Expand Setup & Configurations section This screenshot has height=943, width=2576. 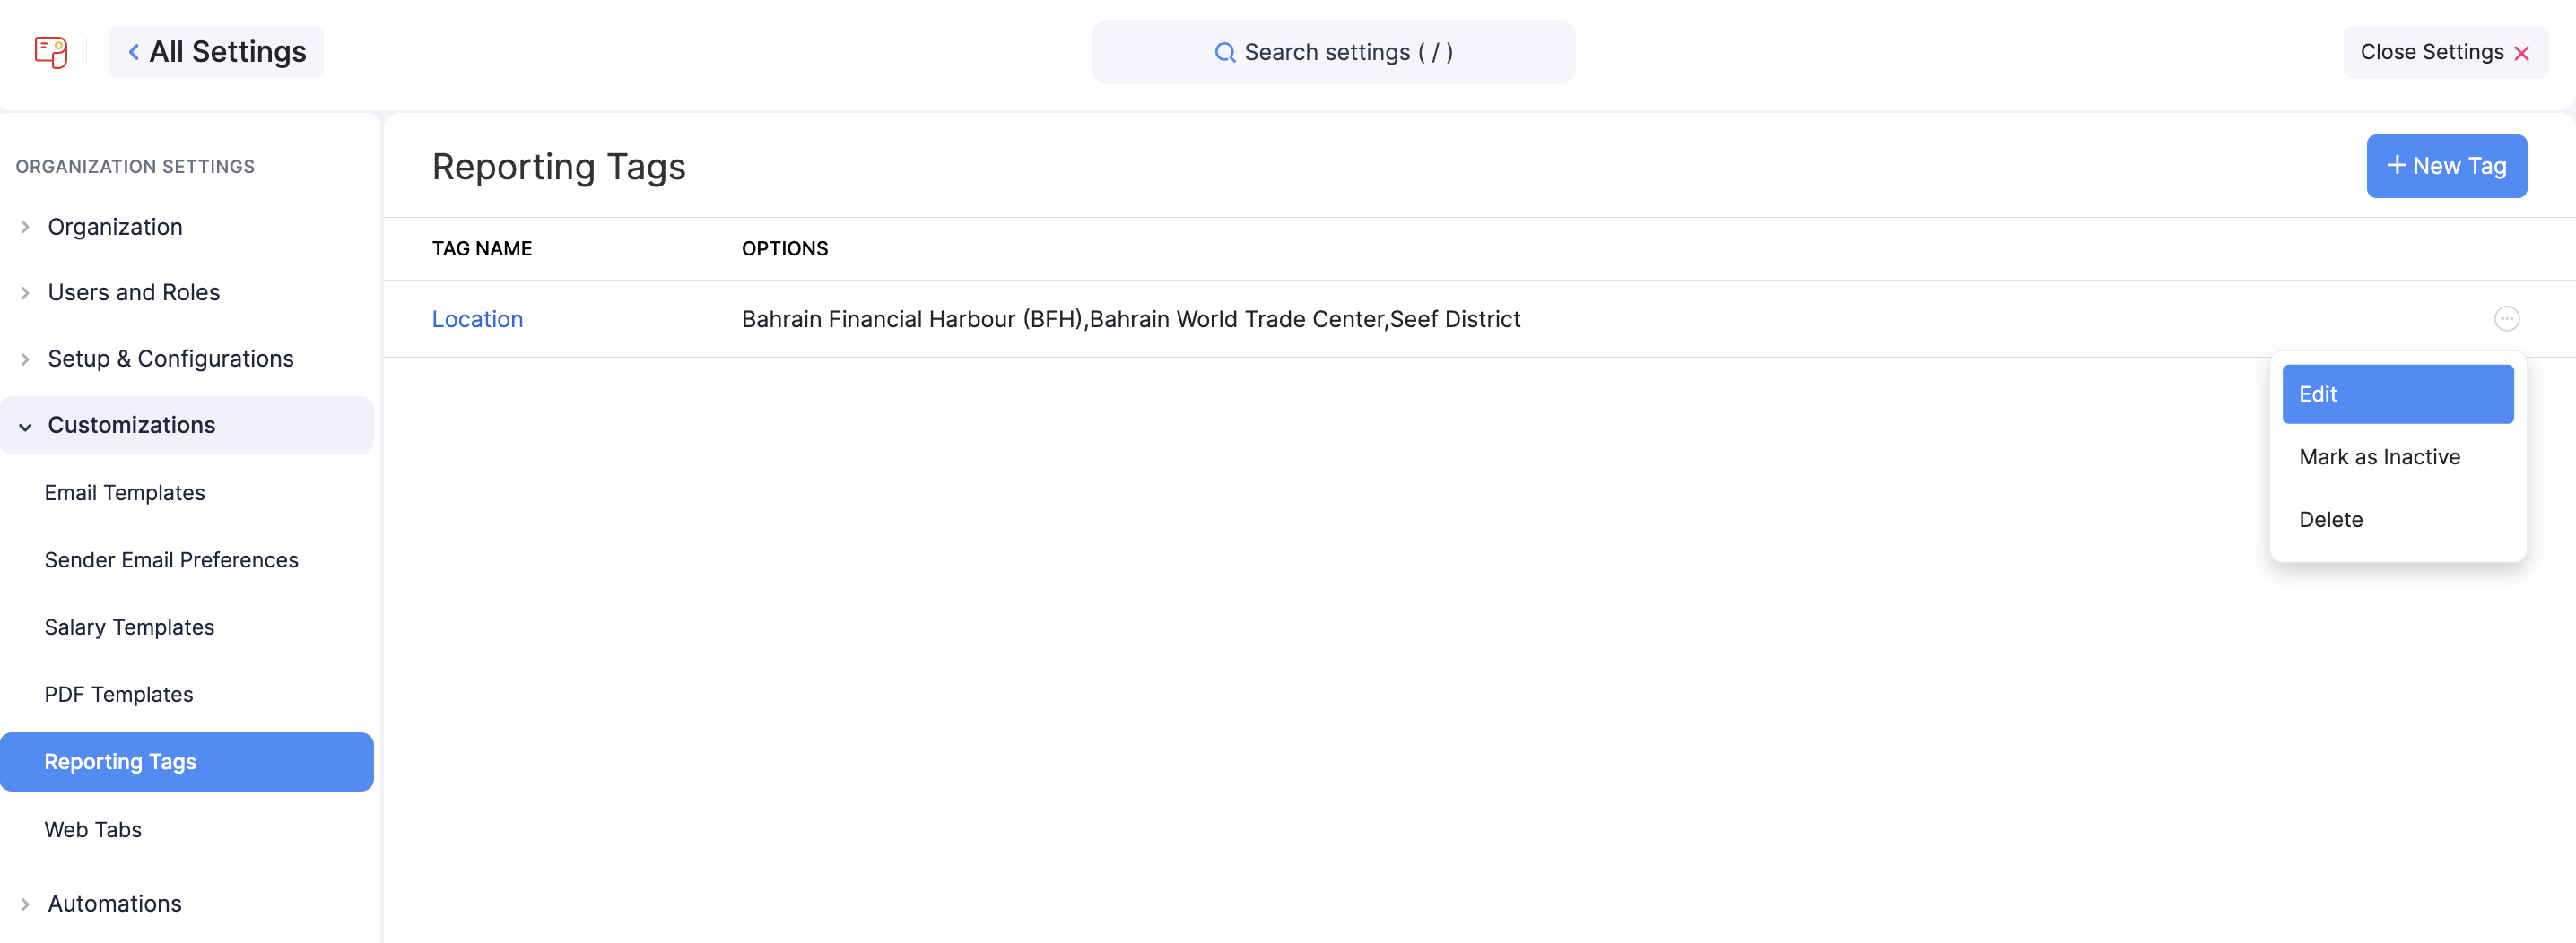pos(170,359)
